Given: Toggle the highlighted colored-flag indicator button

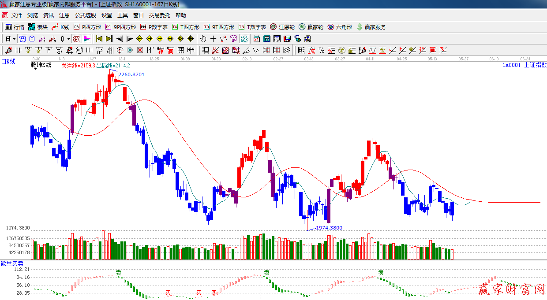Looking at the screenshot, I should (x=86, y=39).
